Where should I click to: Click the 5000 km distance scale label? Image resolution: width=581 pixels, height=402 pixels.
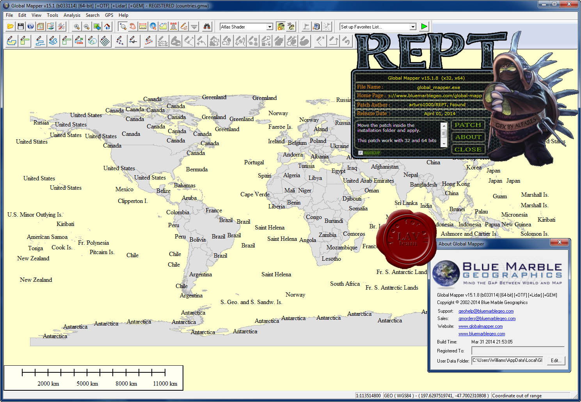[x=87, y=384]
